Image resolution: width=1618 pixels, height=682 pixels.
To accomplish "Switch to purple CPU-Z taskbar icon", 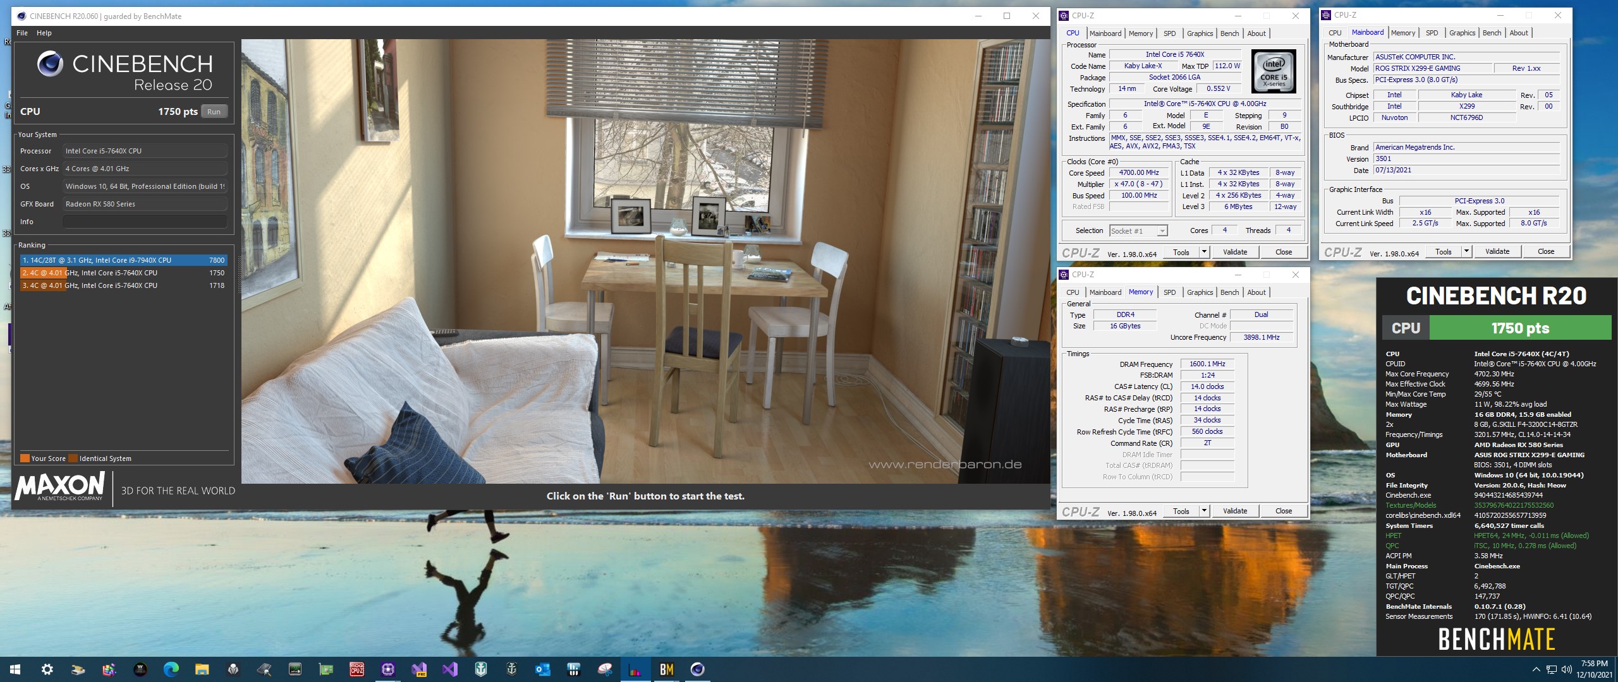I will click(x=387, y=669).
